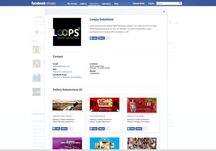Open The Award menu item

click(72, 3)
